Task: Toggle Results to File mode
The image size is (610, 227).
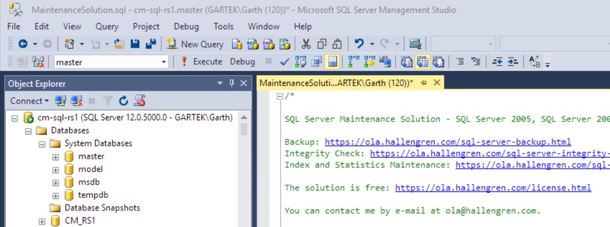Action: pyautogui.click(x=439, y=62)
